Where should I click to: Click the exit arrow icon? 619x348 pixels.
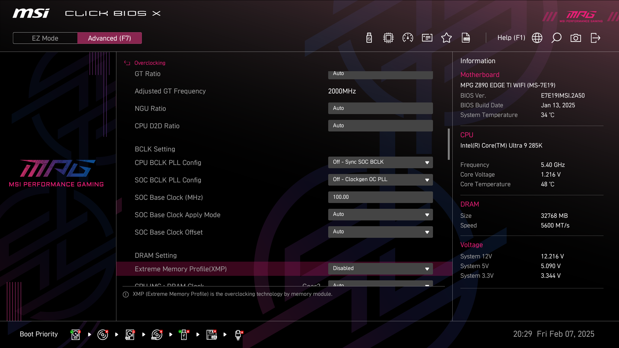(595, 38)
